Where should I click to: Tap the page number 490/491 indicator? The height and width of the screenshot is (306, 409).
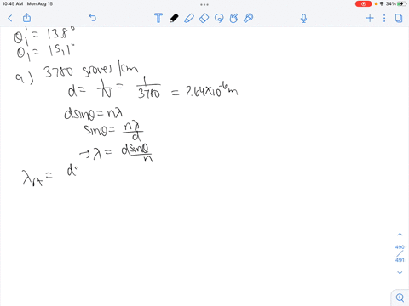pyautogui.click(x=400, y=253)
